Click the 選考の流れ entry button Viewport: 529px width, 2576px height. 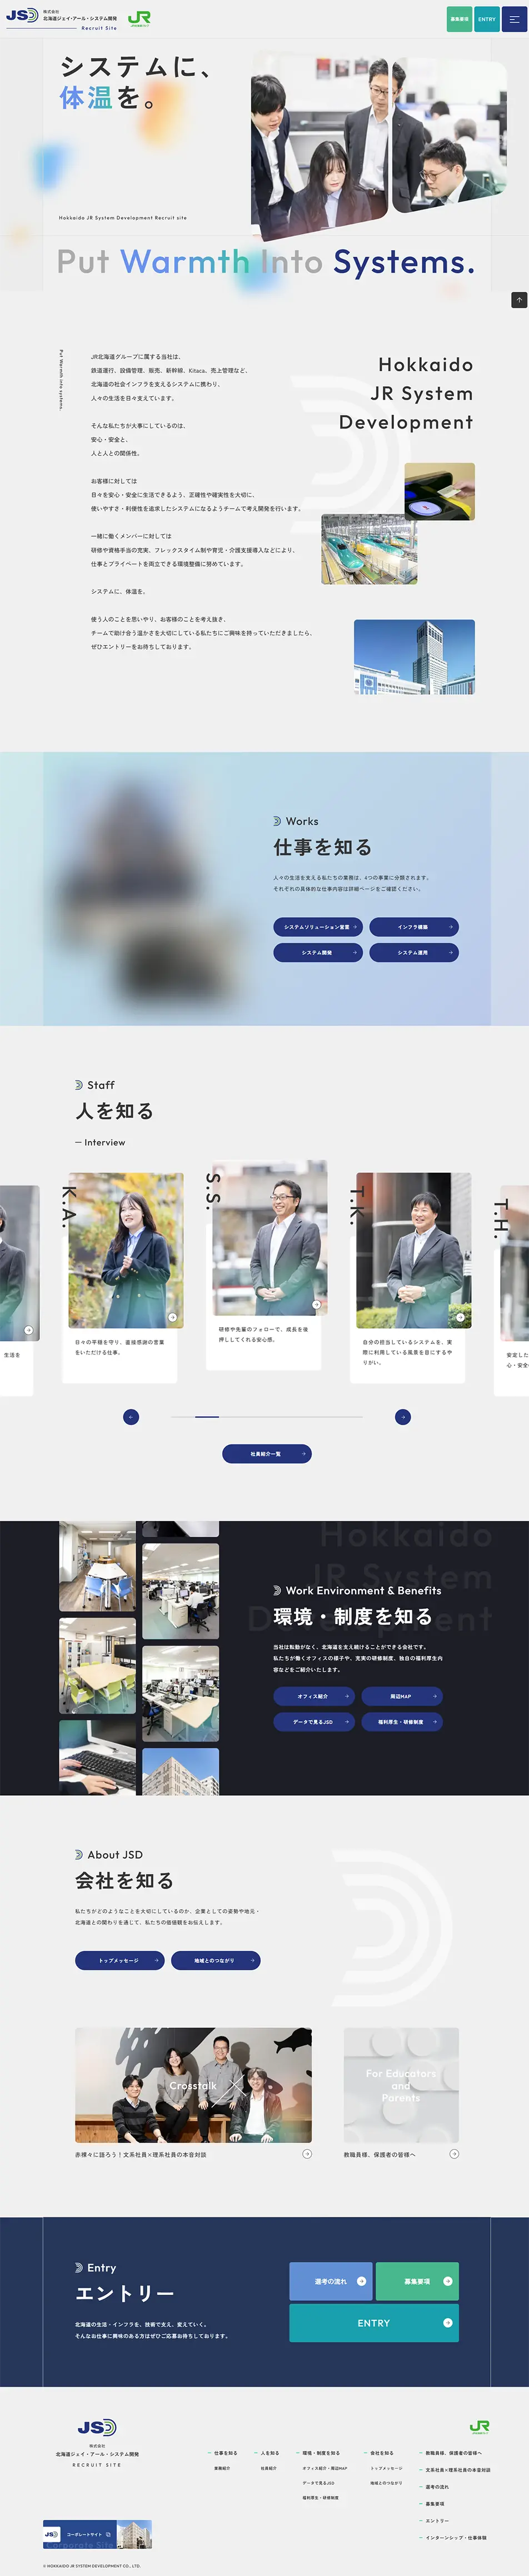pos(330,2281)
